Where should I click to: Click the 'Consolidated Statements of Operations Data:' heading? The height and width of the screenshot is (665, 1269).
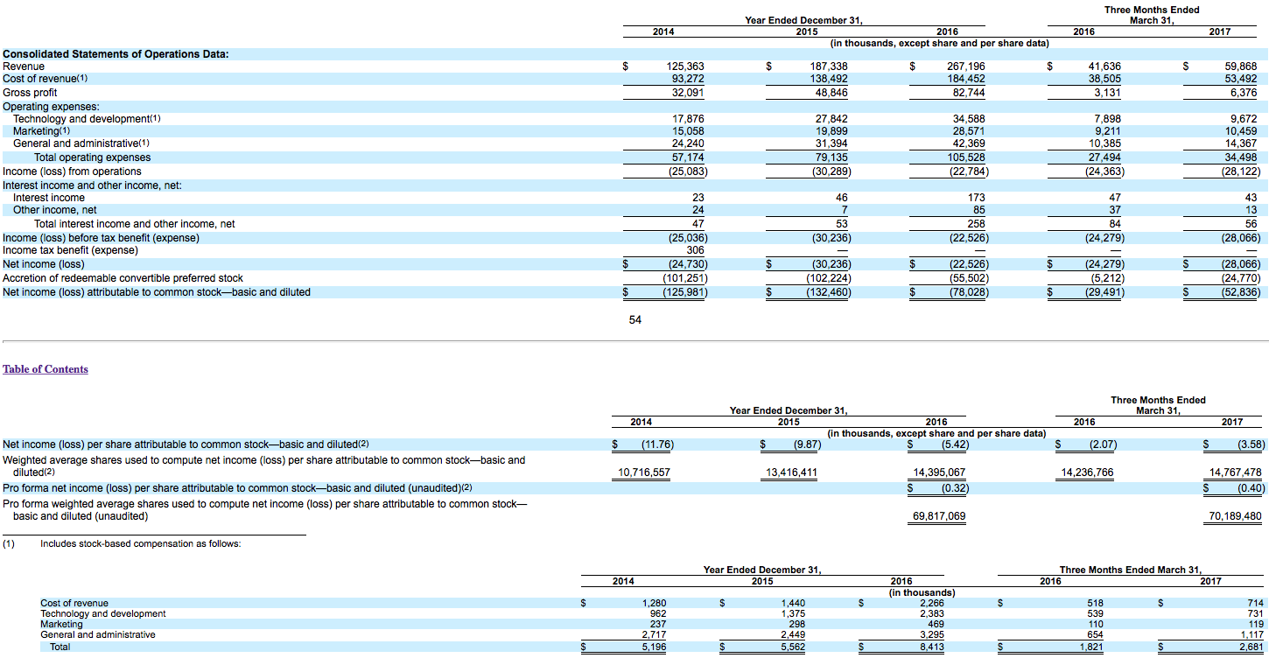tap(116, 54)
